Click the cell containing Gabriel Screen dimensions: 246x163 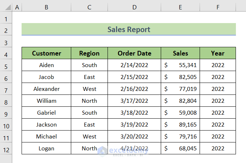pos(46,113)
